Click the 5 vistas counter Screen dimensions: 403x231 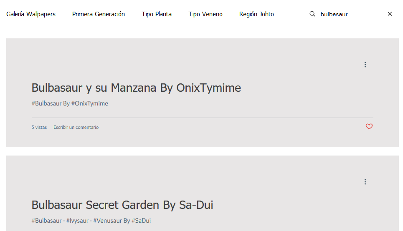39,127
